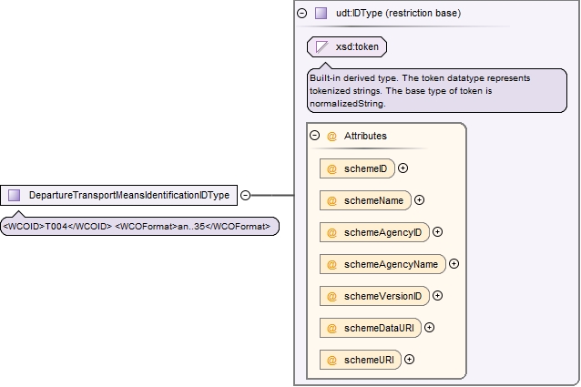Select the xsd:token type label
The image size is (581, 387).
(357, 47)
